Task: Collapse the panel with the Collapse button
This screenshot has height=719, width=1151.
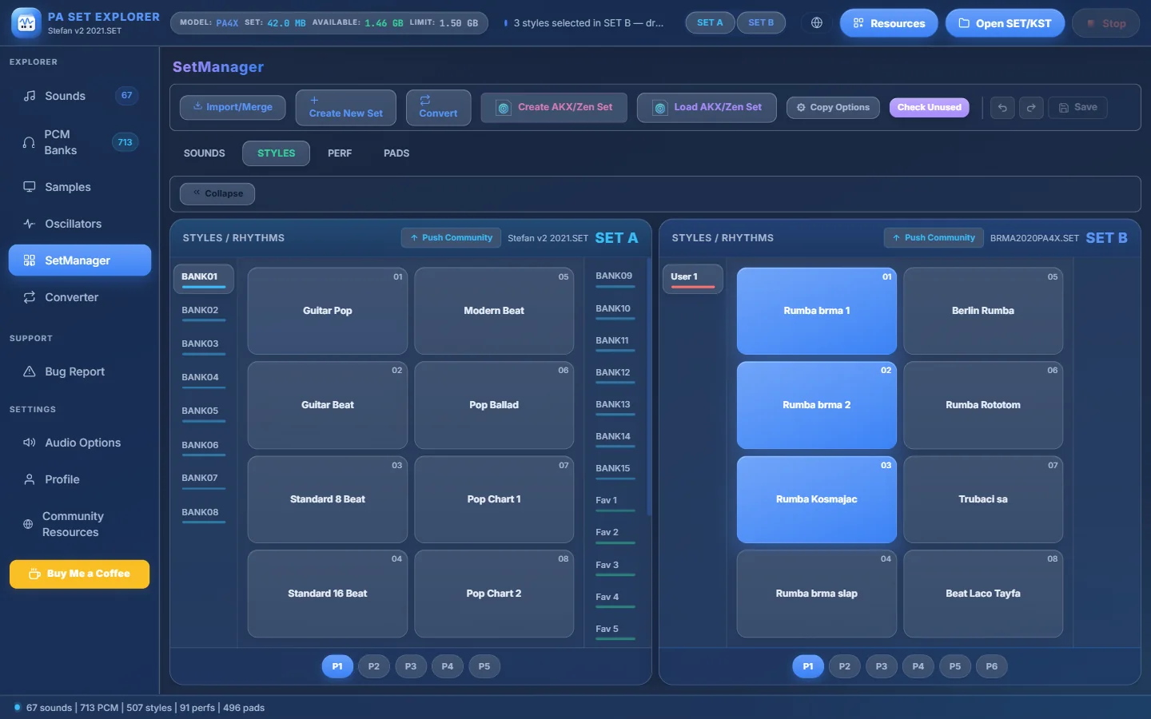Action: pos(217,193)
